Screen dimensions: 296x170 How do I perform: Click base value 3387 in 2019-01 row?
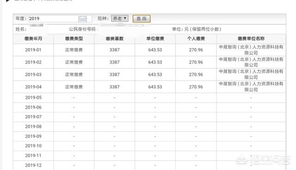115,50
